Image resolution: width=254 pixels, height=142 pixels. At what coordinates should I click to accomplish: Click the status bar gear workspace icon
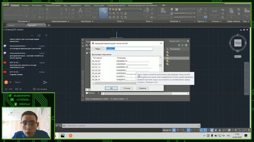229,130
